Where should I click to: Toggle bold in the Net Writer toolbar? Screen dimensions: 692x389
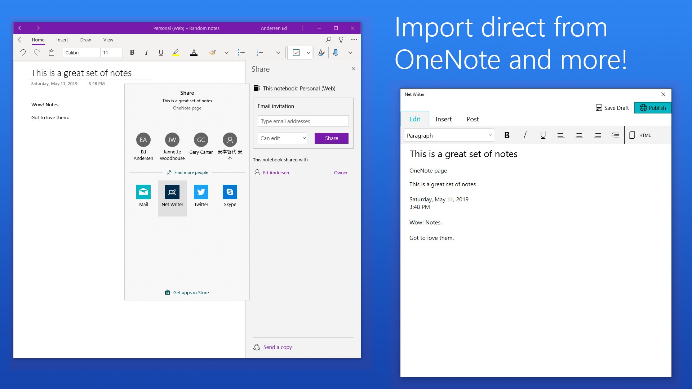click(x=507, y=135)
